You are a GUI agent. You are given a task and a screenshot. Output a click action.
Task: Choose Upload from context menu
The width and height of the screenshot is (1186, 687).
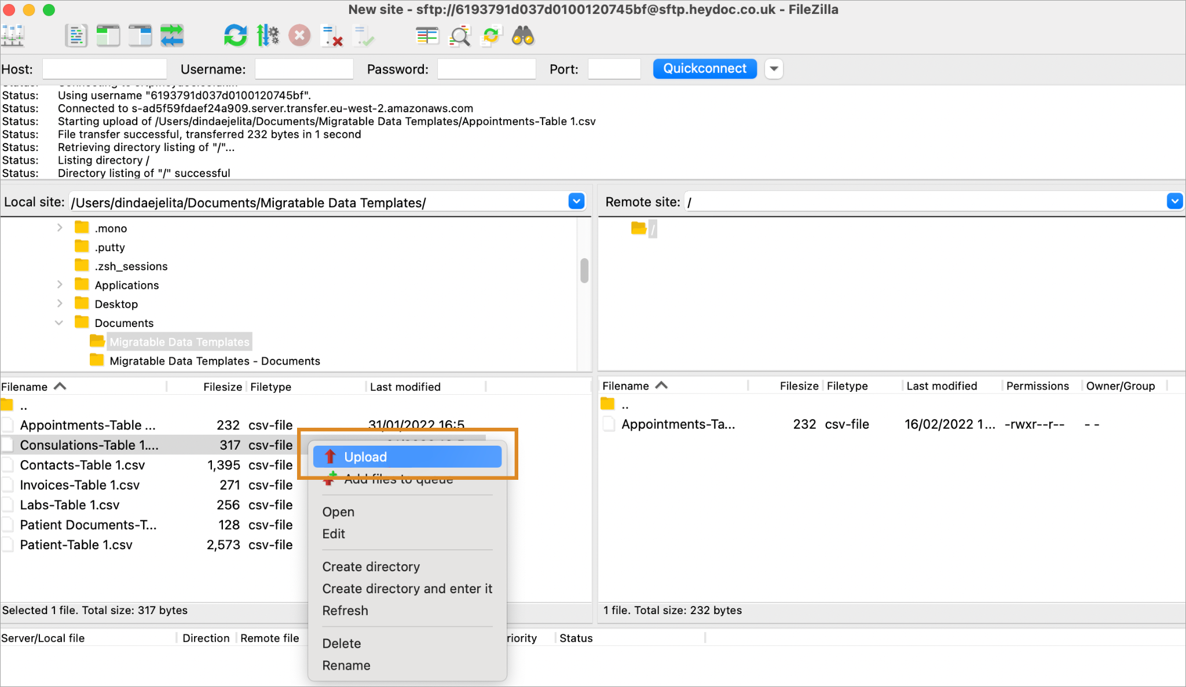tap(407, 457)
